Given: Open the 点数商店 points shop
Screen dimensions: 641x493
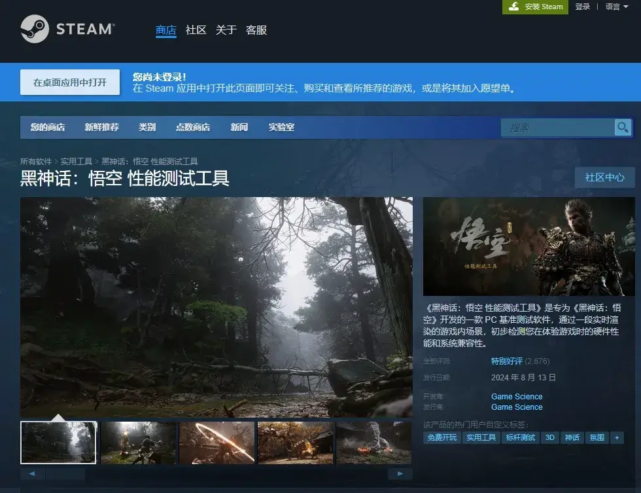Looking at the screenshot, I should pyautogui.click(x=193, y=127).
